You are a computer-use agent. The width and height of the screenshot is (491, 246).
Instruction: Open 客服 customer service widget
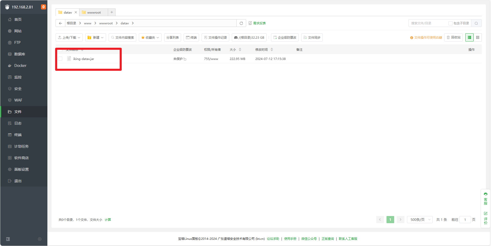pos(486,199)
